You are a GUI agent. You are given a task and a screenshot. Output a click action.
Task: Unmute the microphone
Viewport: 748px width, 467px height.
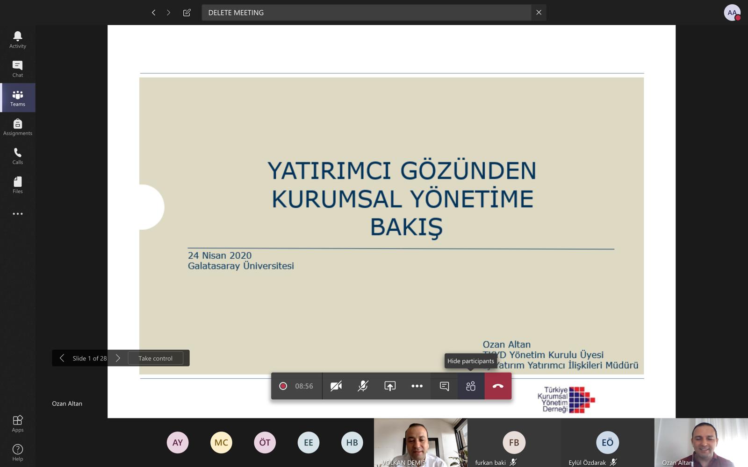(x=363, y=386)
